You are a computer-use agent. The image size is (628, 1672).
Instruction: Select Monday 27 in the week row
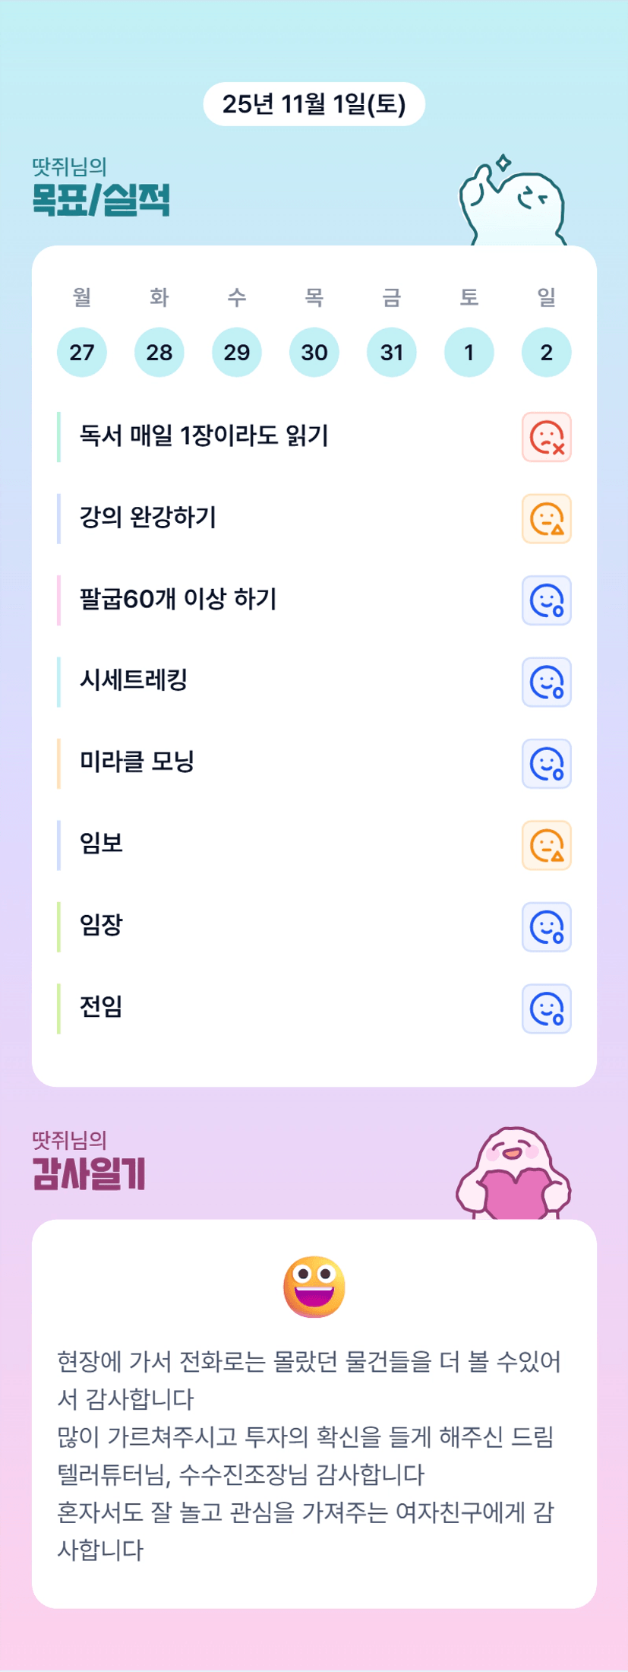click(82, 352)
